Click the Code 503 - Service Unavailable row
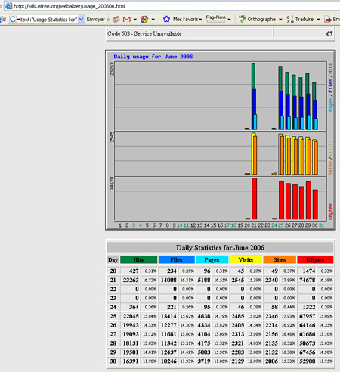Viewport: 340px width, 372px height. (221, 33)
